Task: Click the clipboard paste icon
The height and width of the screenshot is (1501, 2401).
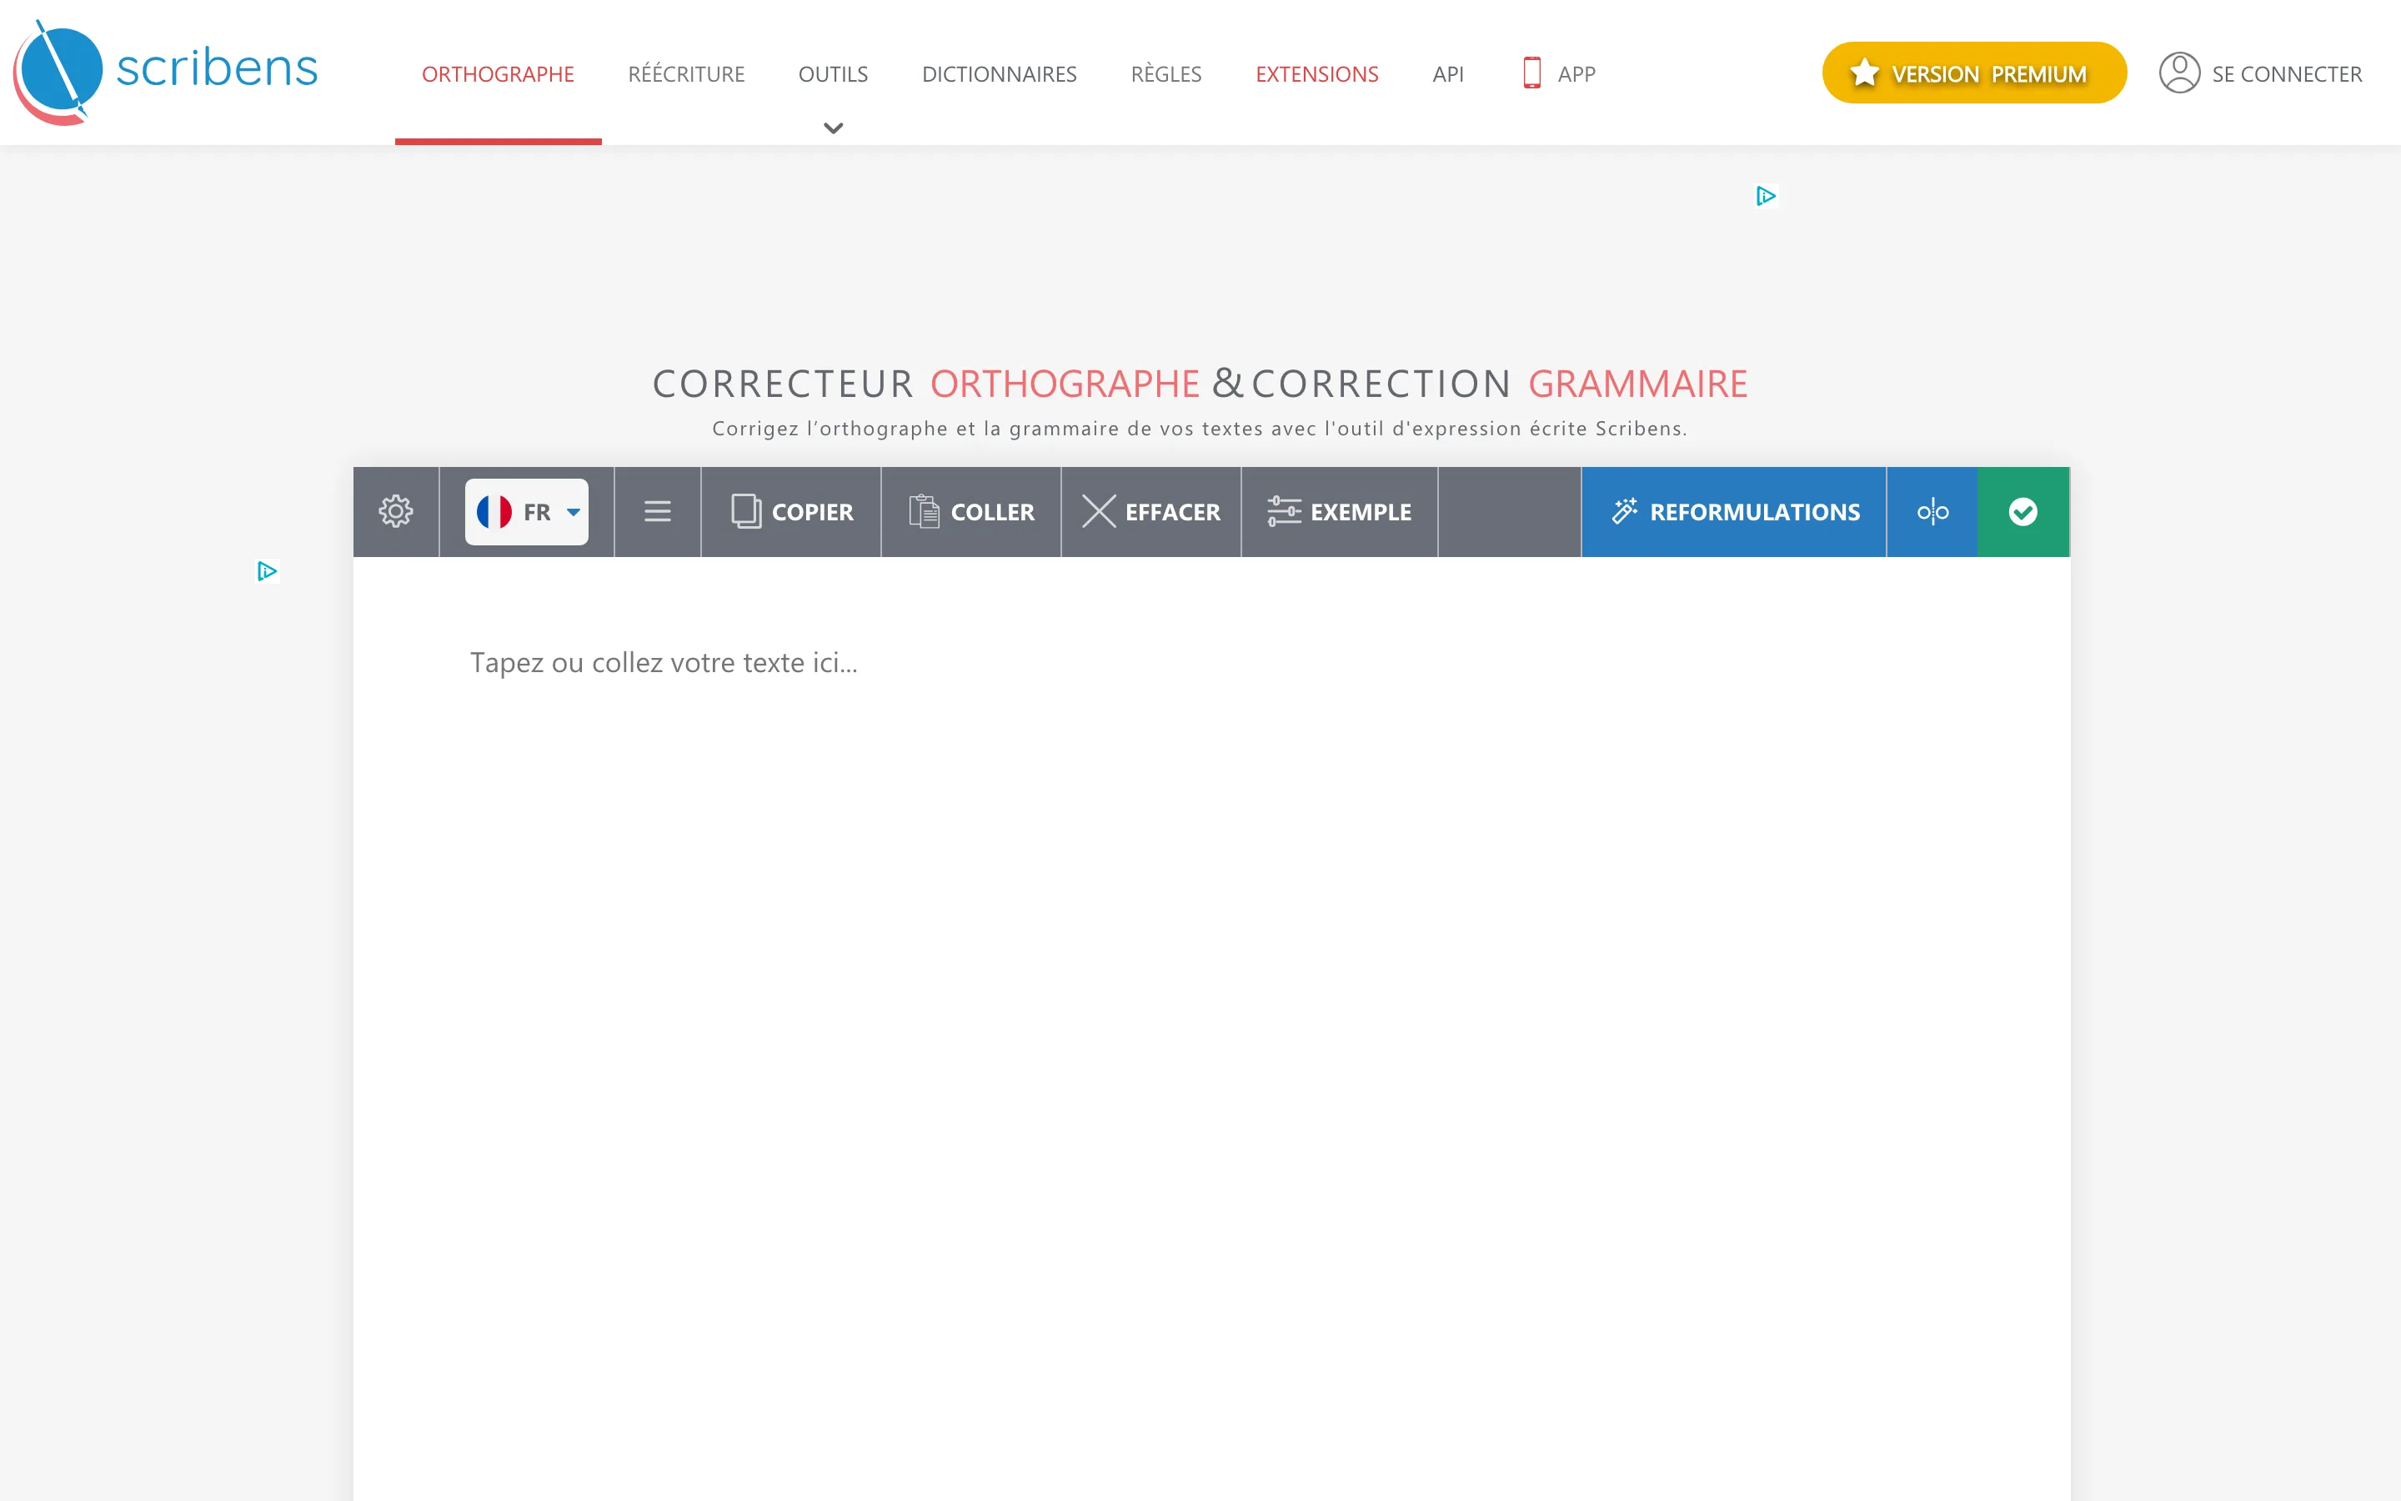Action: (924, 511)
